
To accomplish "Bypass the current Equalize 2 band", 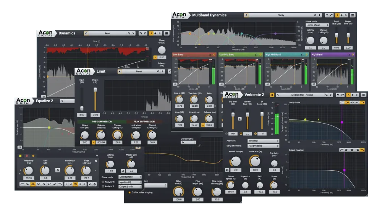I will point(94,184).
